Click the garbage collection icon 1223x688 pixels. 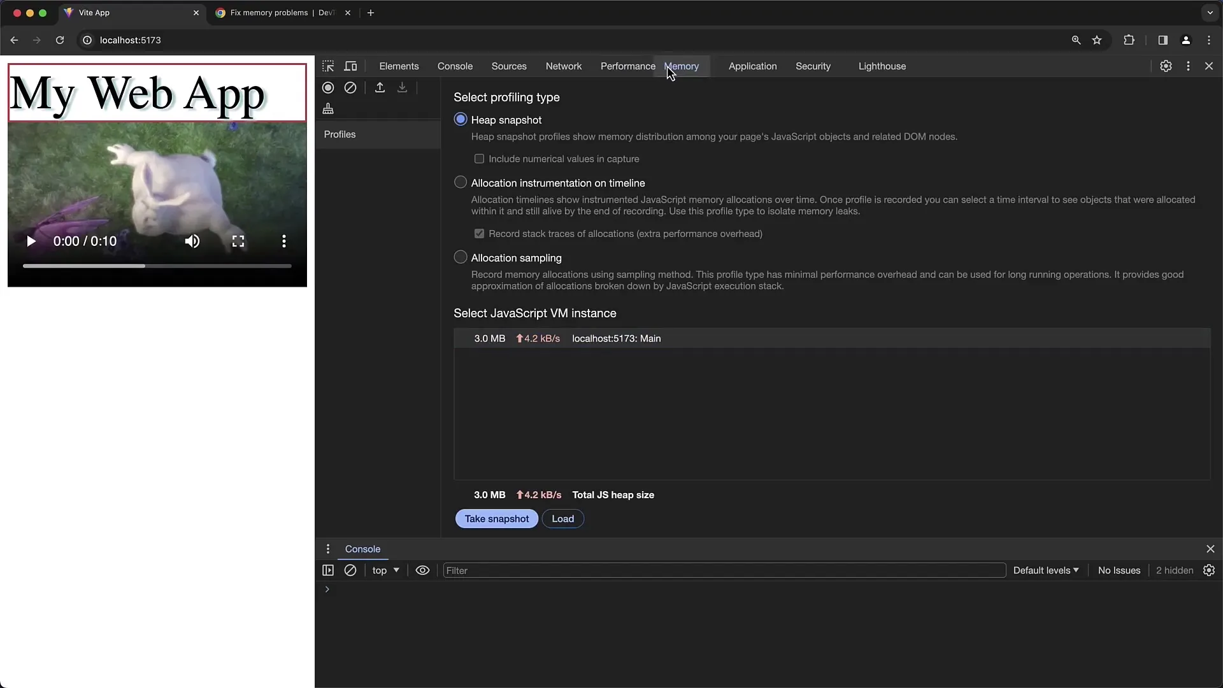coord(327,109)
